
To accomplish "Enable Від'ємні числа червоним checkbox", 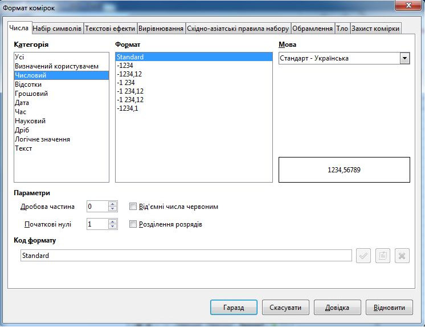I will [133, 207].
